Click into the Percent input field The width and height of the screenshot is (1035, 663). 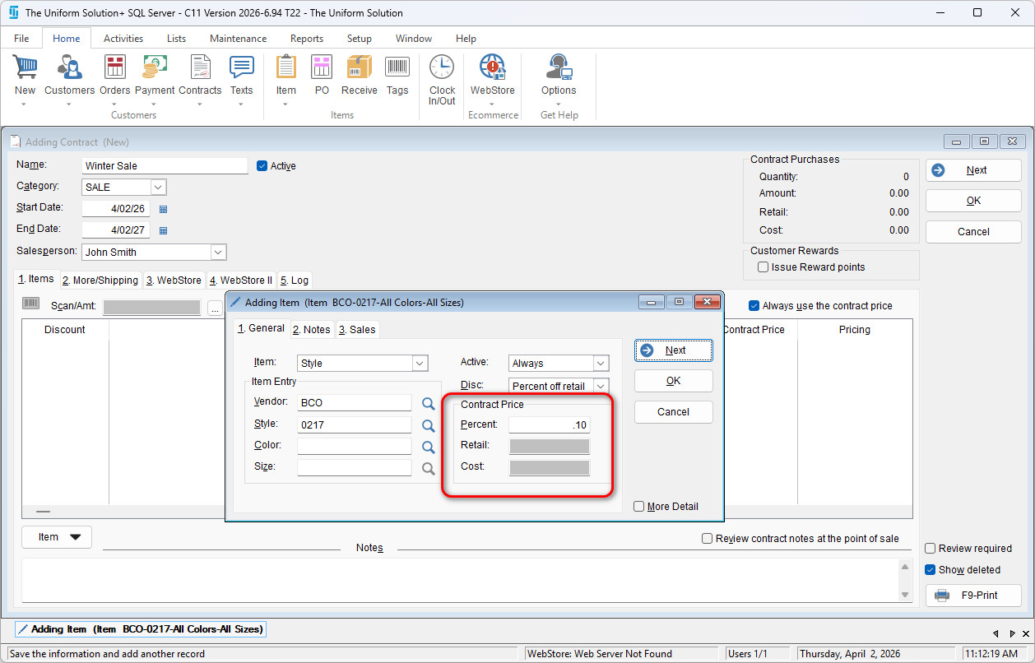[549, 425]
